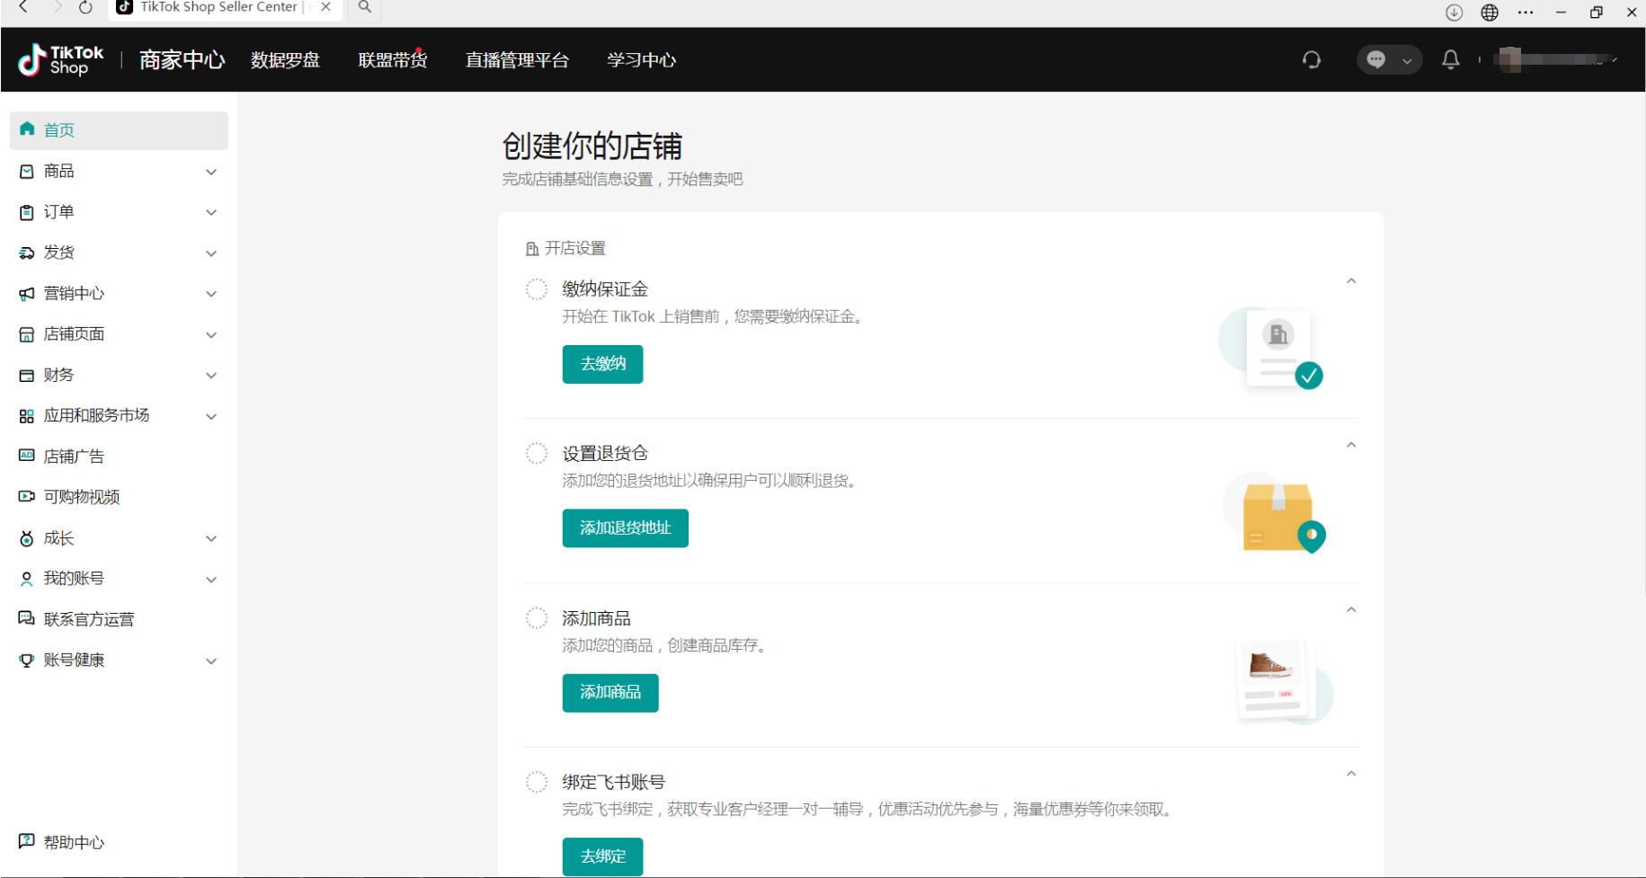1646x878 pixels.
Task: Click the 去缴纳 button
Action: [603, 364]
